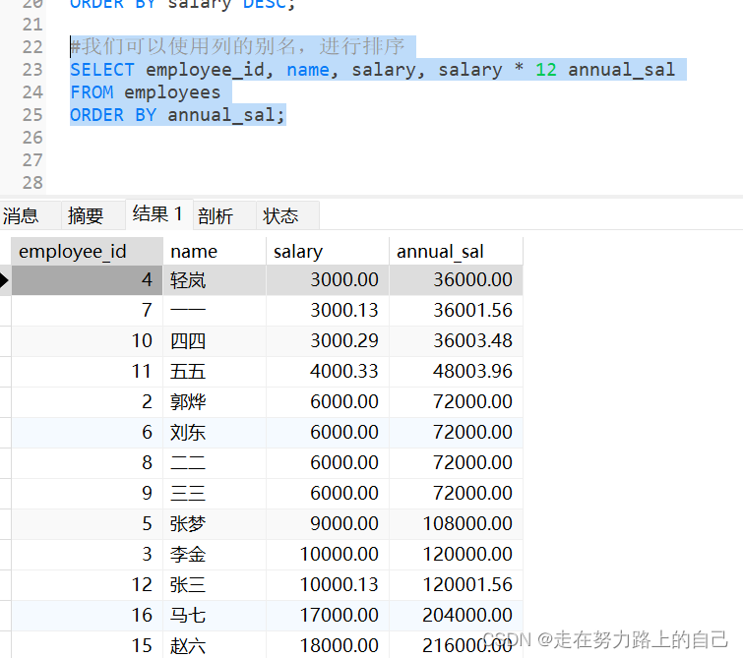
Task: Click annual_sal cell 36001.56
Action: 456,310
